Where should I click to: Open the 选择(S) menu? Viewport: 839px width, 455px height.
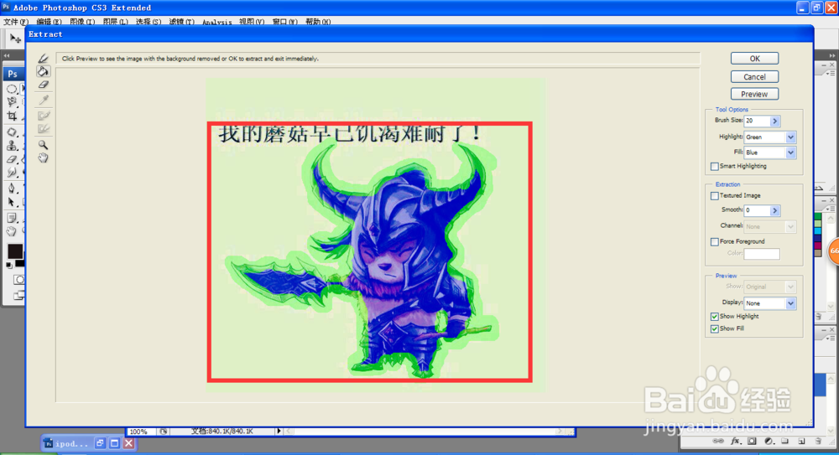[x=149, y=22]
